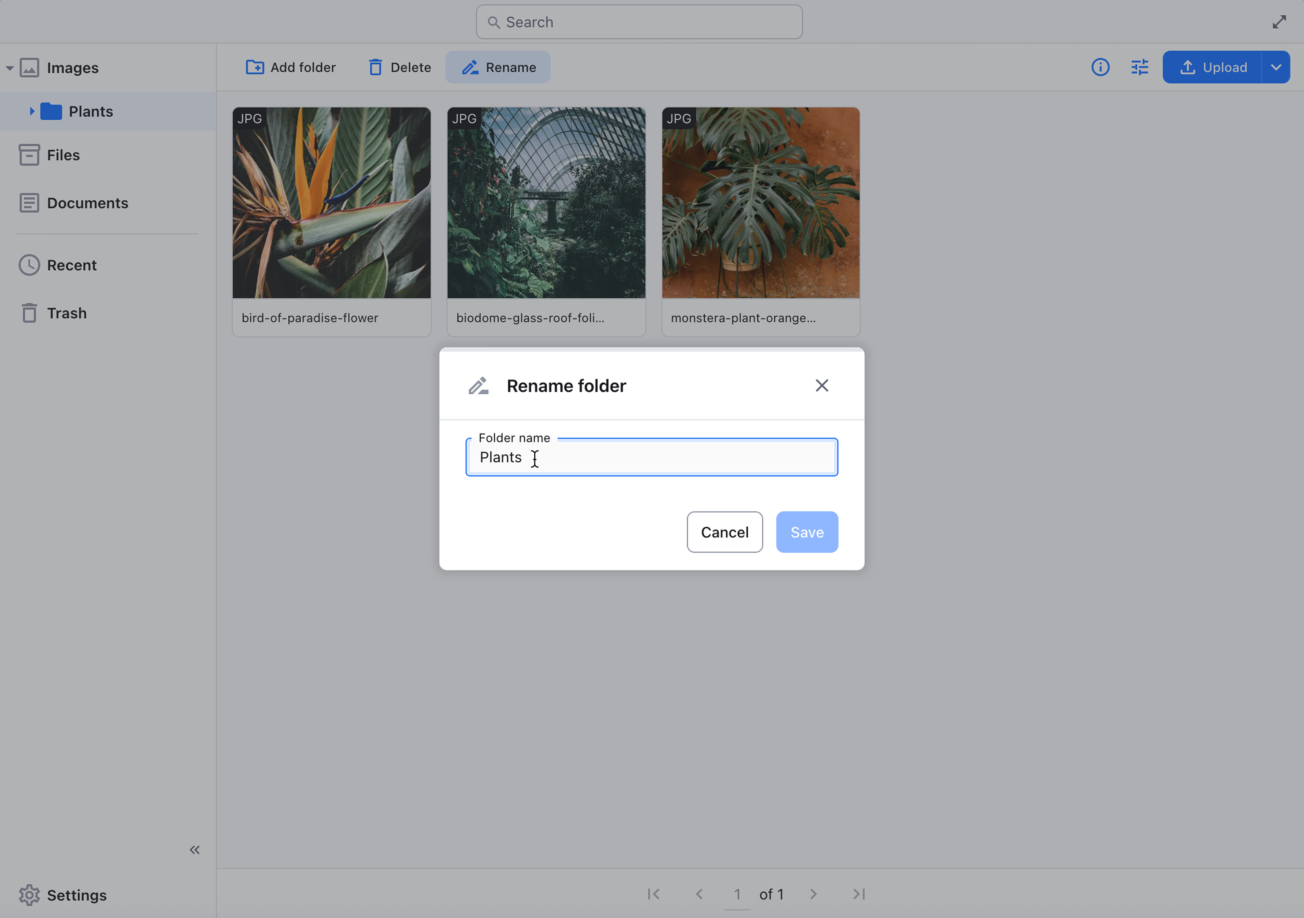Open the Upload dropdown arrow

point(1276,67)
